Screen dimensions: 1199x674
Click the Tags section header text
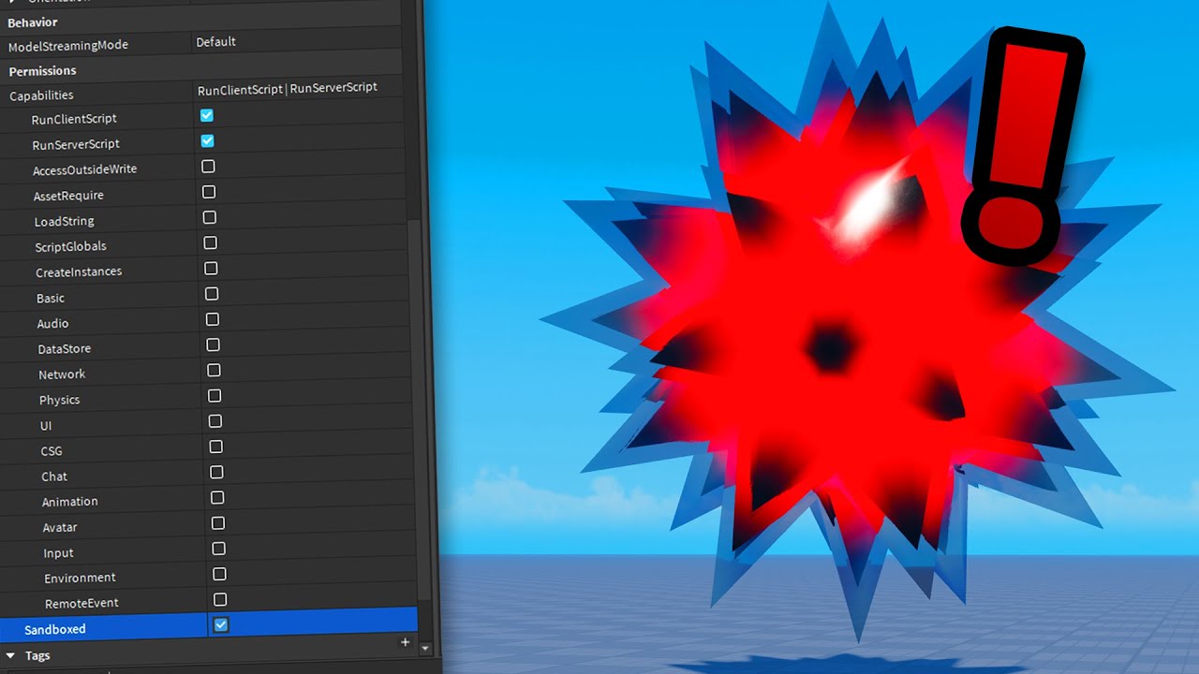pyautogui.click(x=37, y=656)
